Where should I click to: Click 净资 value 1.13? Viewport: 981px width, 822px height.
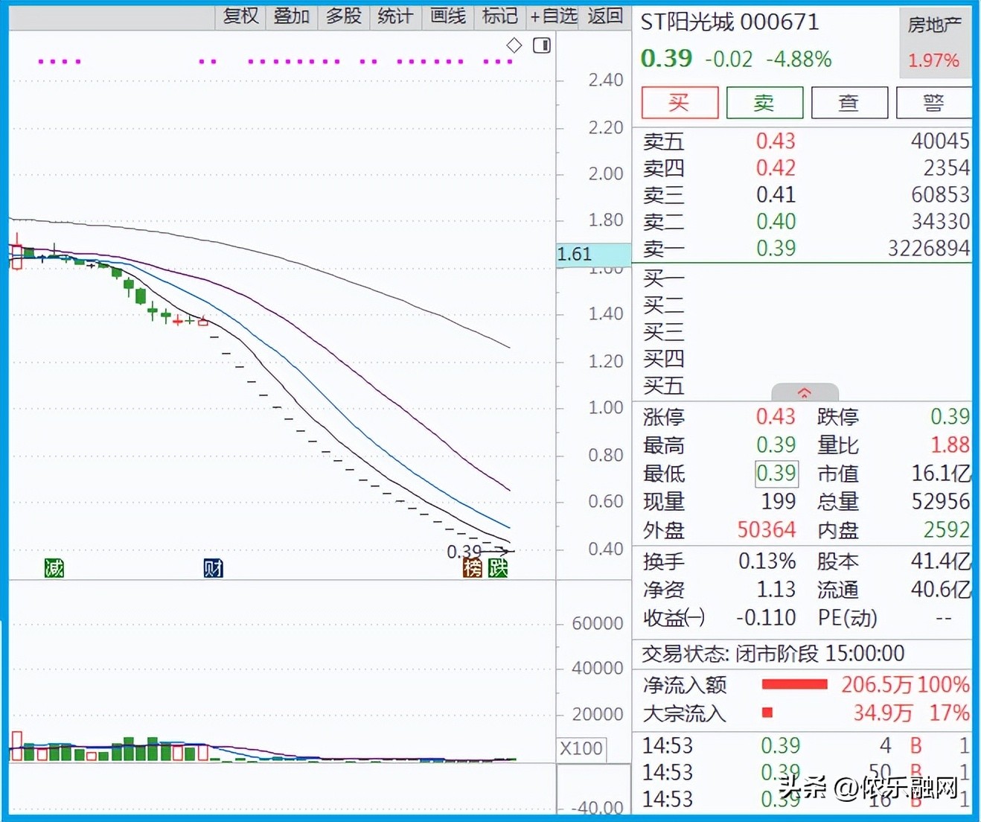(x=776, y=589)
